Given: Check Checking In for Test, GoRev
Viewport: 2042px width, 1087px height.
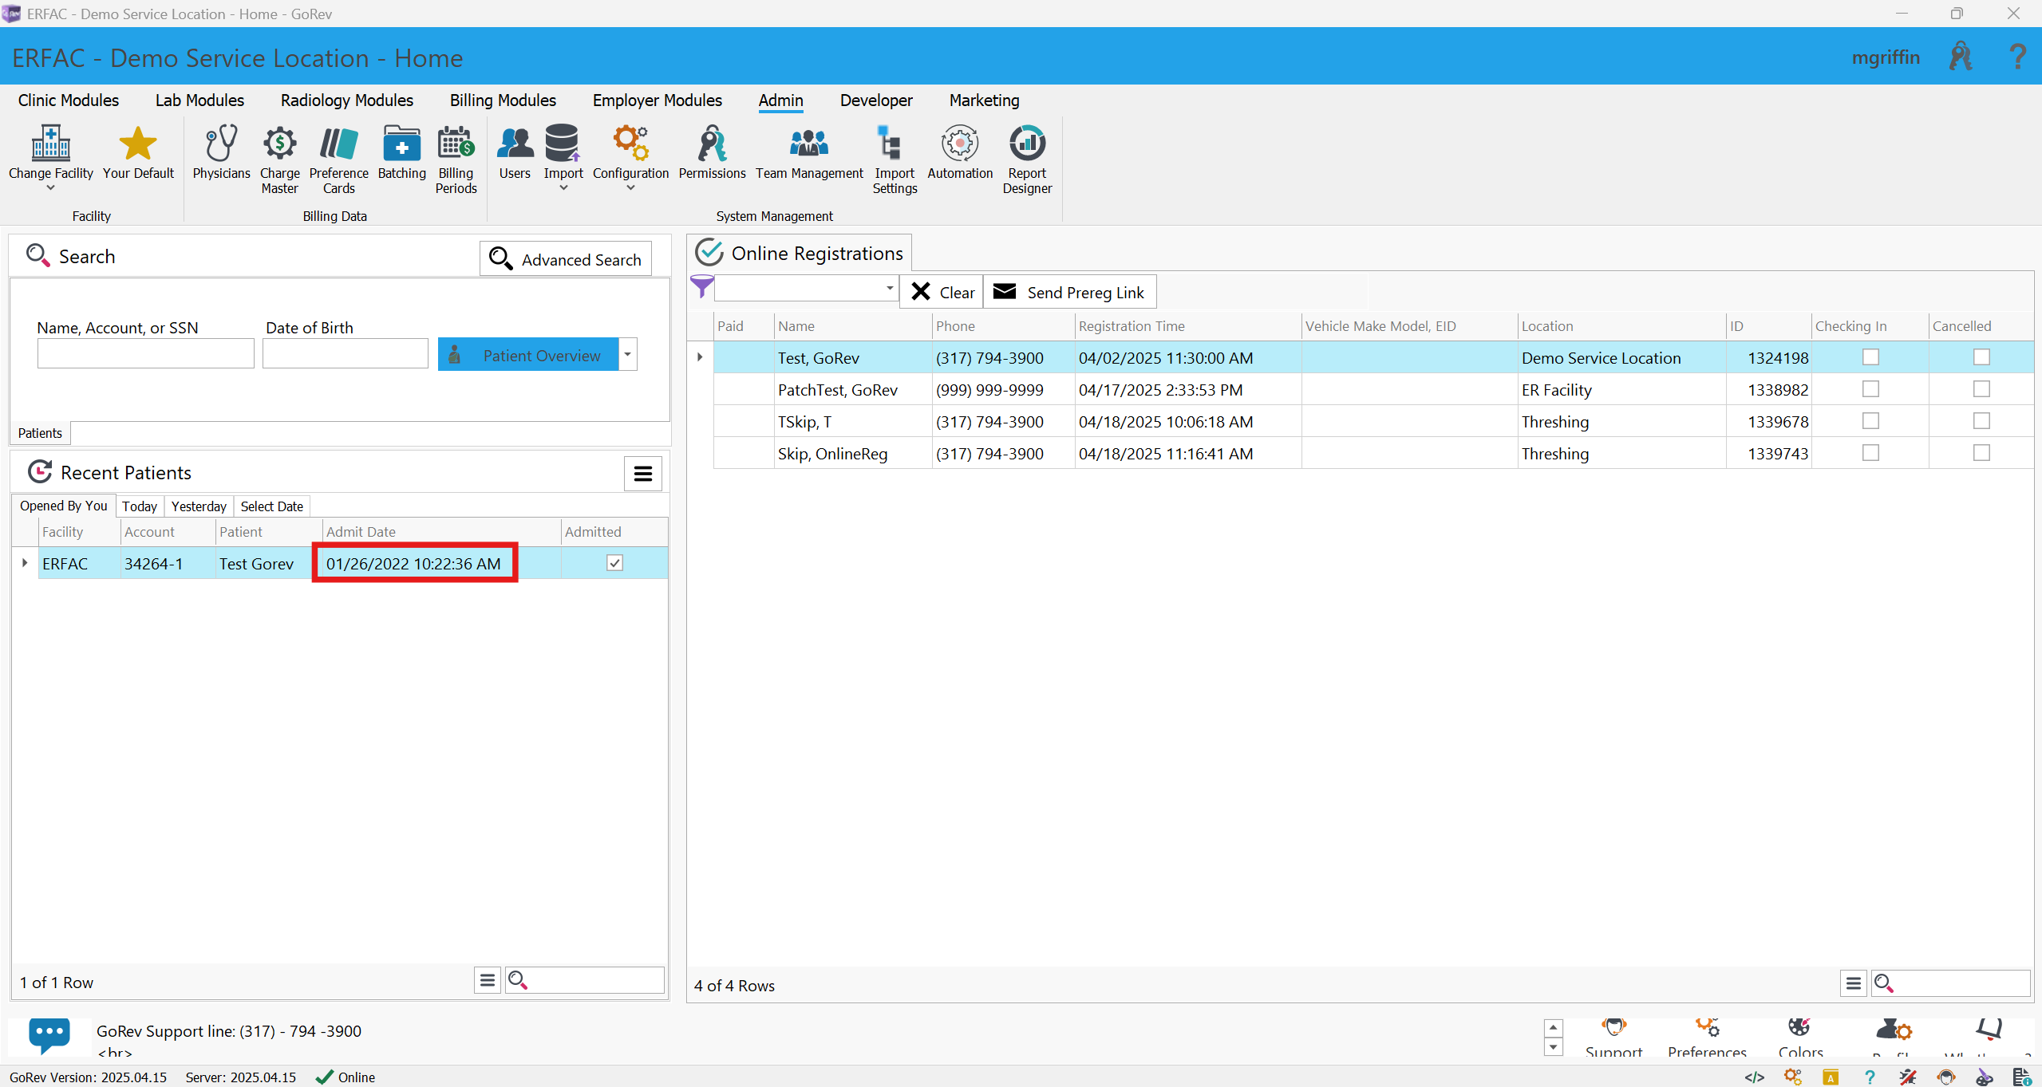Looking at the screenshot, I should pos(1870,357).
